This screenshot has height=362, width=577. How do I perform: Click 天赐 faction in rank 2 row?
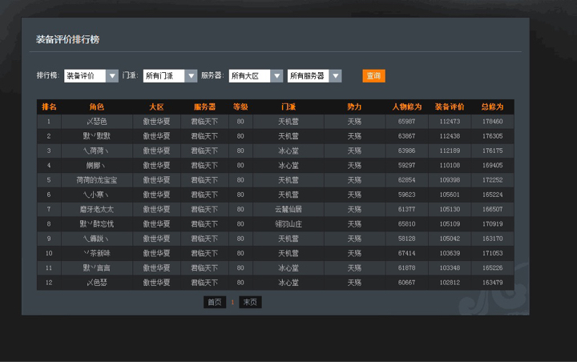click(x=354, y=136)
